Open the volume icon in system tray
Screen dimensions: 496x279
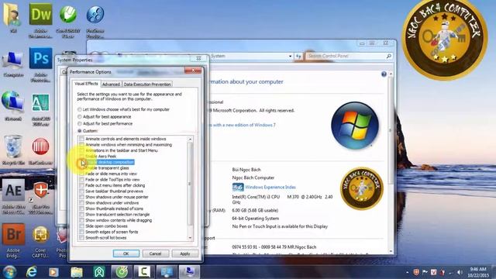[x=460, y=272]
